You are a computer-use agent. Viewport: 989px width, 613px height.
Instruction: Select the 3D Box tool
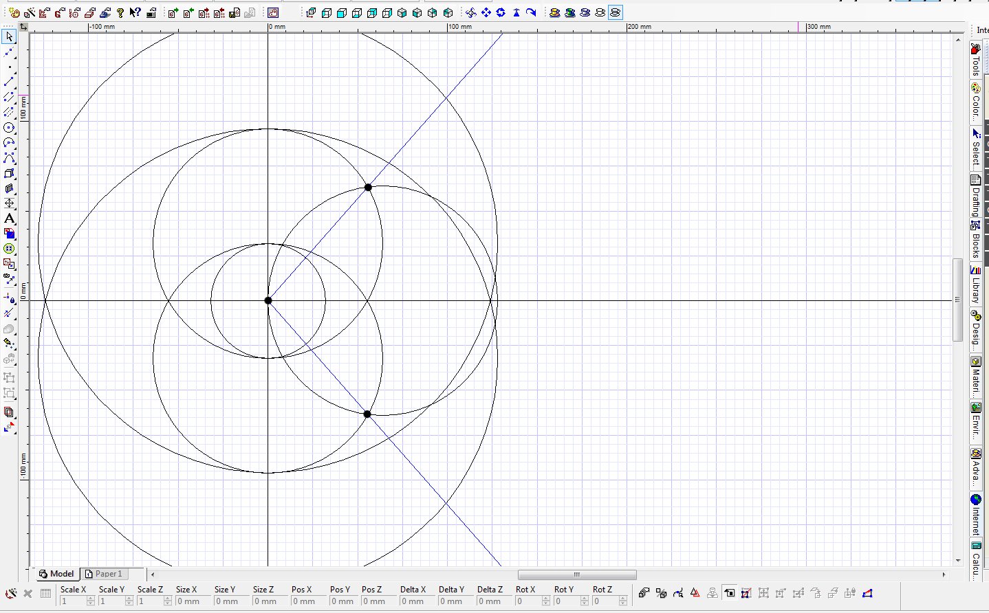9,173
